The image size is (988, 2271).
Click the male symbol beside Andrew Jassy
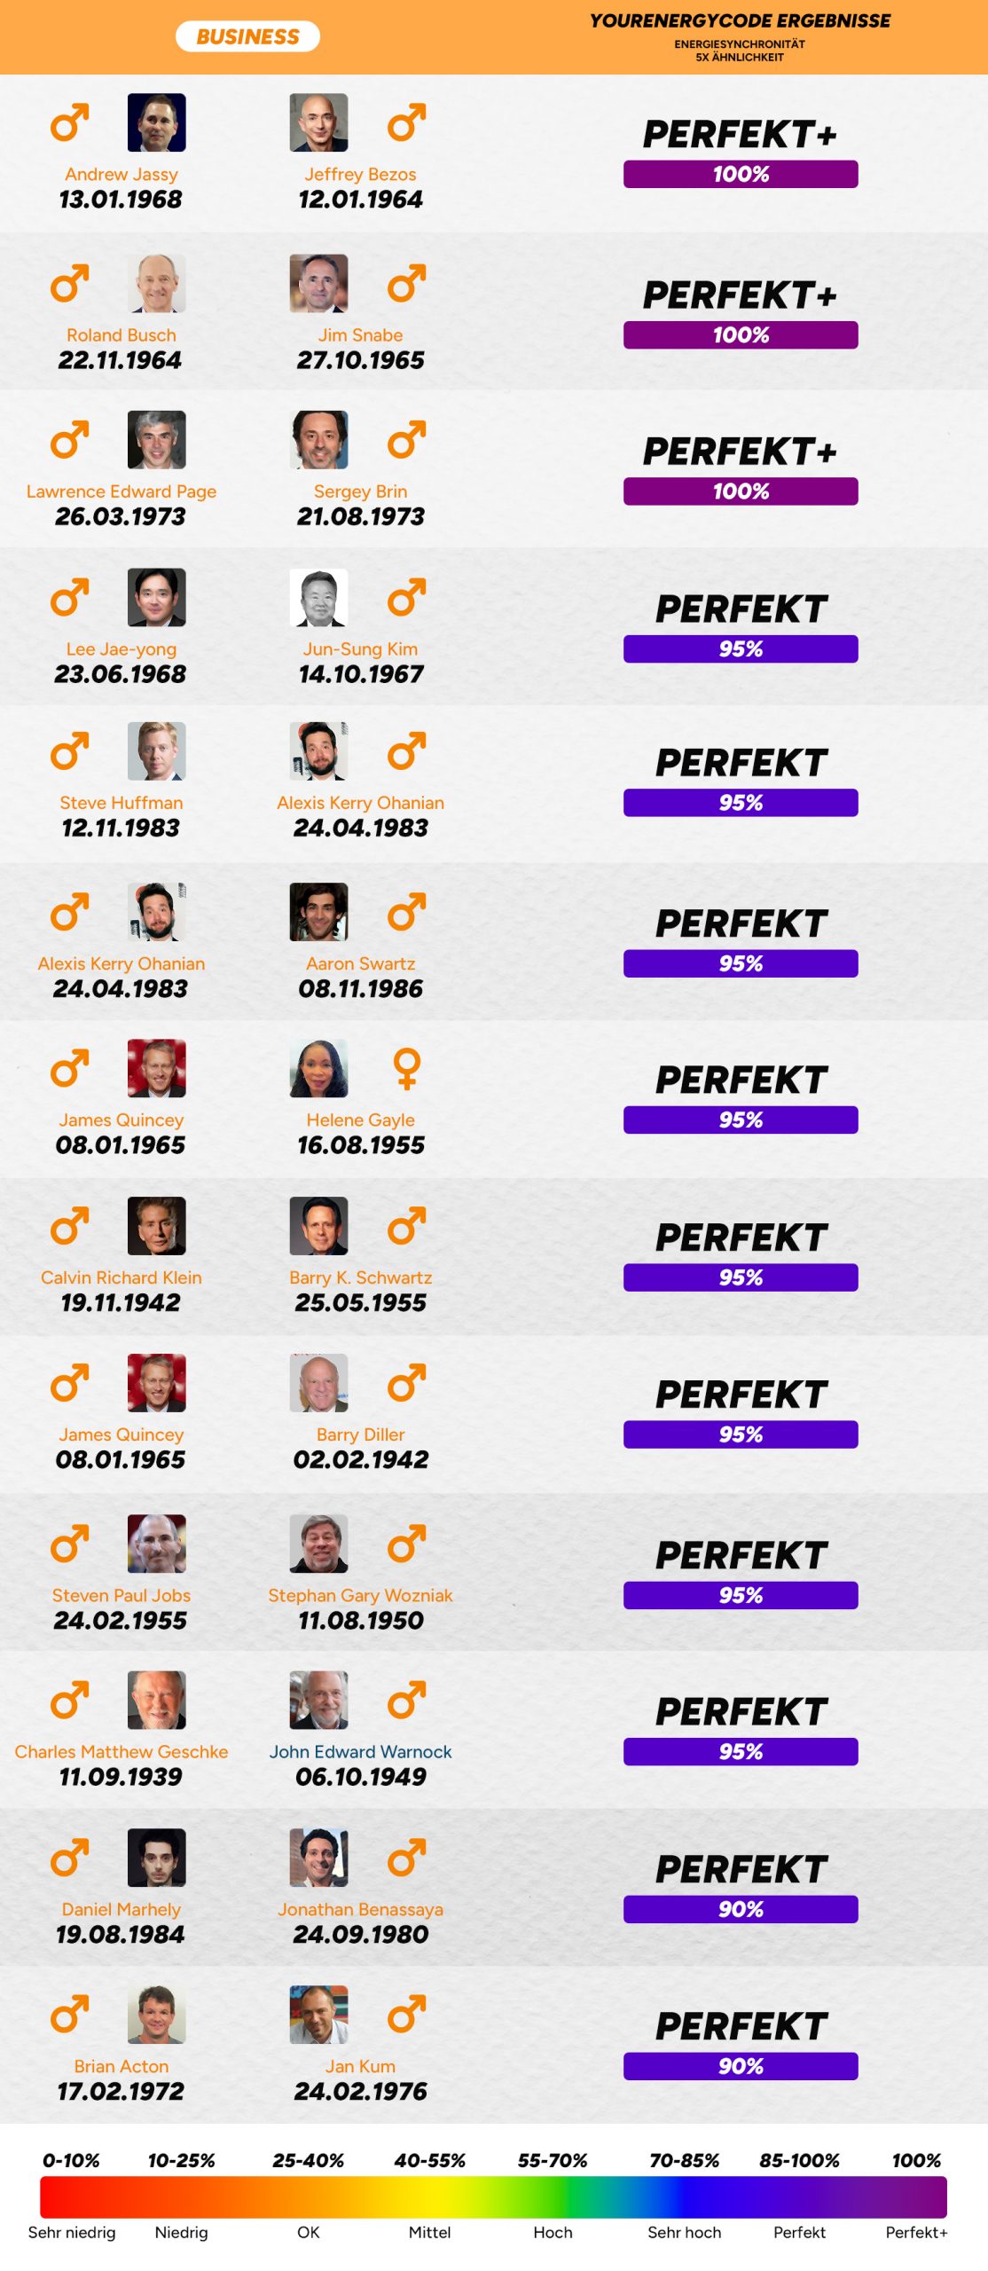[x=69, y=123]
